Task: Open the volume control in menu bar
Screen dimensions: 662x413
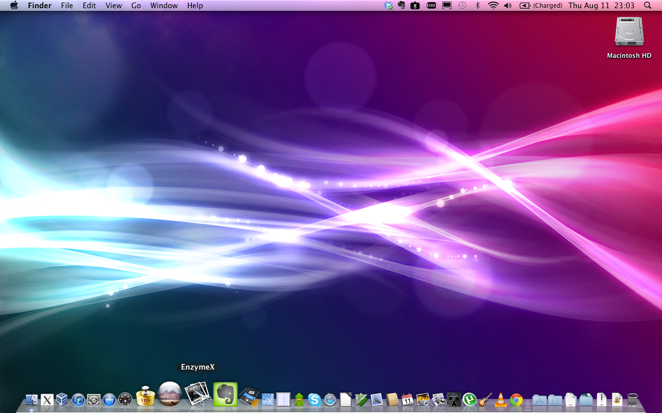Action: (508, 6)
